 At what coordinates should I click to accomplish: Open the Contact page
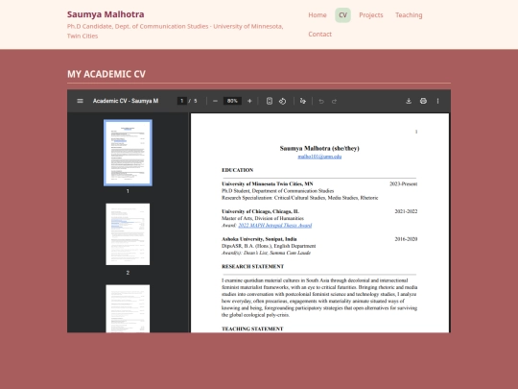[319, 34]
